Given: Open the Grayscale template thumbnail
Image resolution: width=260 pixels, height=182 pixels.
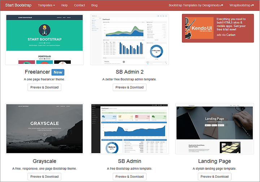Looking at the screenshot, I should tap(44, 129).
